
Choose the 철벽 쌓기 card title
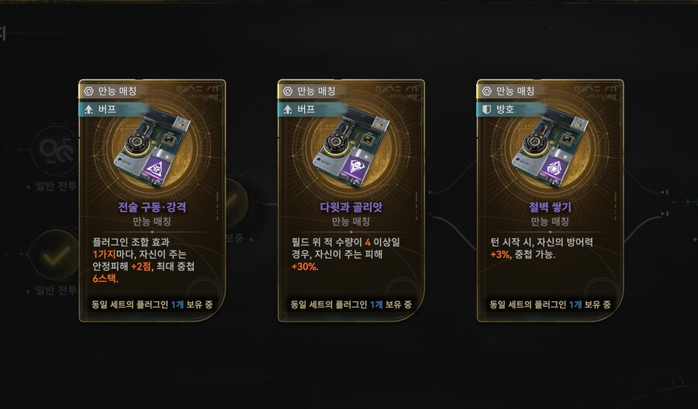(550, 207)
